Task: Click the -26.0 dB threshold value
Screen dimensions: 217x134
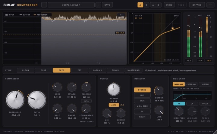Action: 15,115
